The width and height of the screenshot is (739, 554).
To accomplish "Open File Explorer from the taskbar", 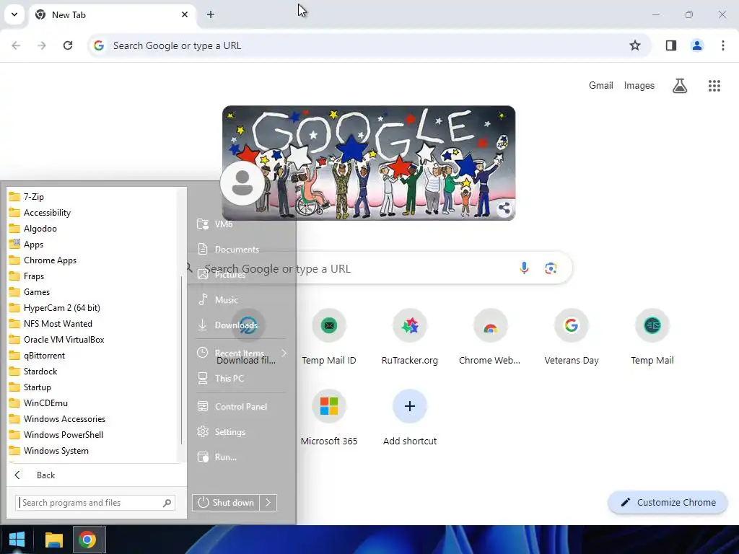I will pos(53,540).
